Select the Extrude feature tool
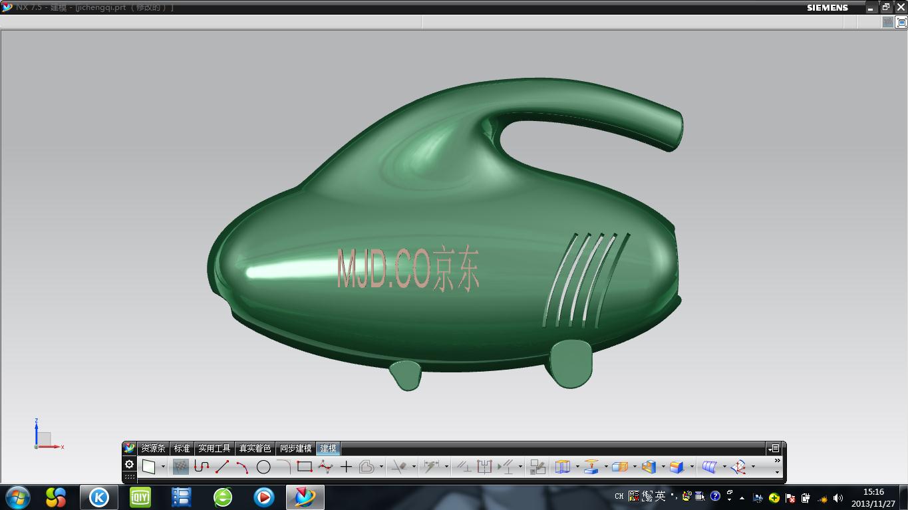Screen dimensions: 908x510 click(563, 467)
